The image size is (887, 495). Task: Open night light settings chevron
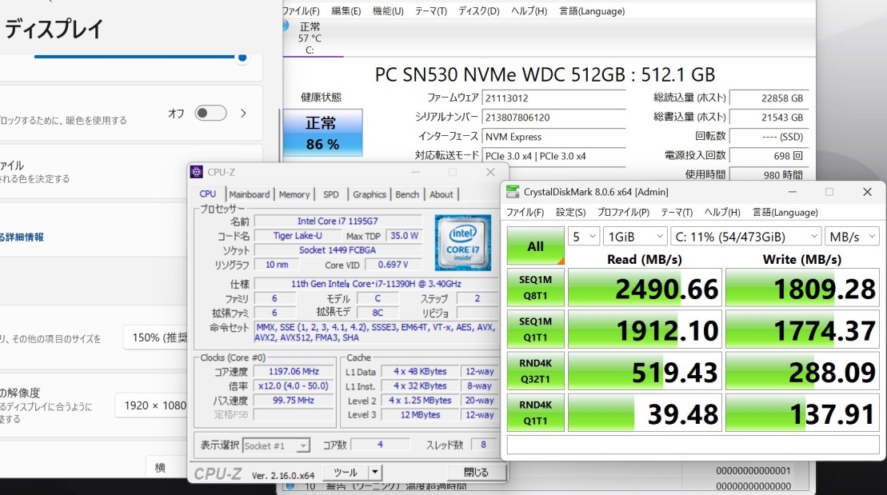coord(243,113)
